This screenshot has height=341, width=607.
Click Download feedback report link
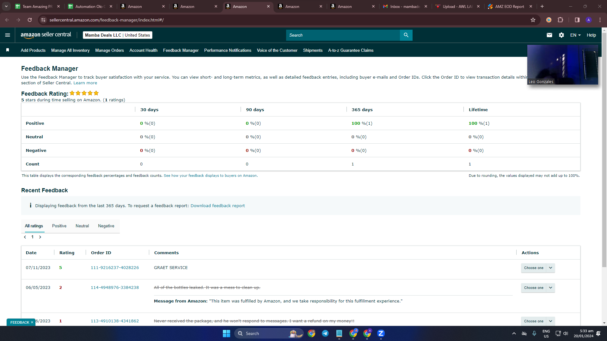218,206
